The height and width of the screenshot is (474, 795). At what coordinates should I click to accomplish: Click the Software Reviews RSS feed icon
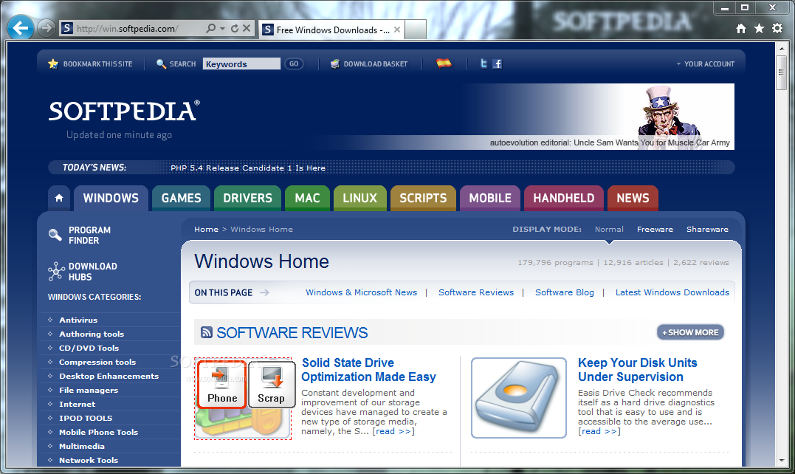pyautogui.click(x=207, y=332)
